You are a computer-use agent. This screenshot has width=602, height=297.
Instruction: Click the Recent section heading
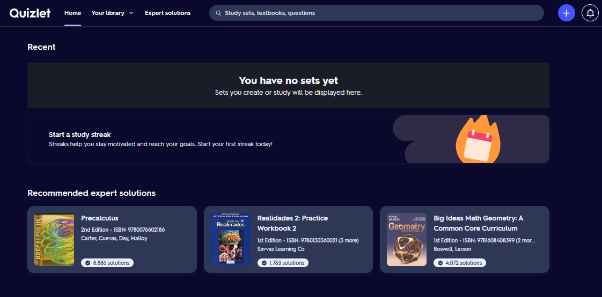pyautogui.click(x=41, y=47)
